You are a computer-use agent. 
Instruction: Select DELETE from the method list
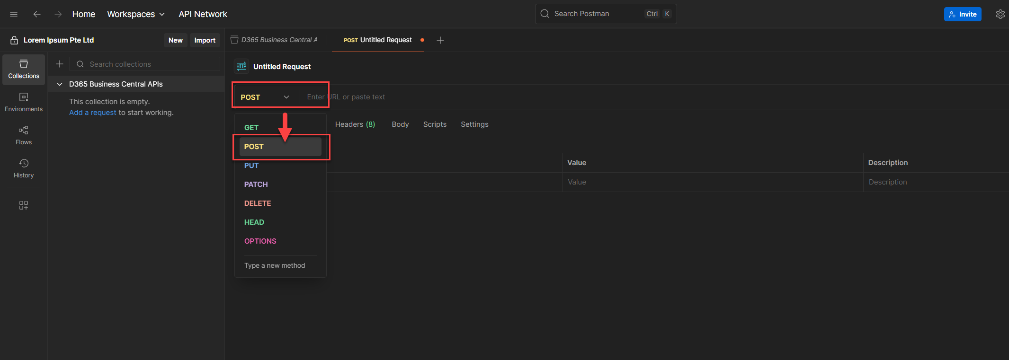point(280,203)
